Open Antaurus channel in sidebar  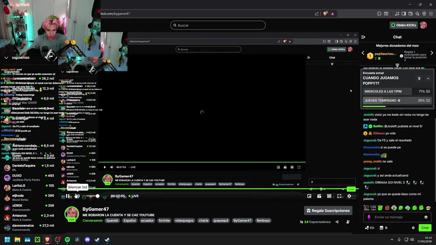29,217
